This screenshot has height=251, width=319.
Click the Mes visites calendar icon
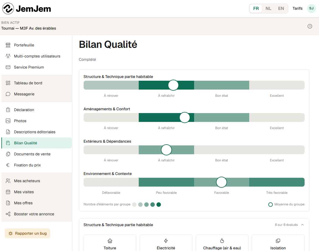click(x=8, y=192)
